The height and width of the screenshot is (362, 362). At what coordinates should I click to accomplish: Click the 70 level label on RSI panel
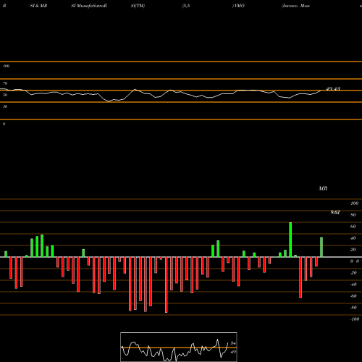(x=5, y=83)
